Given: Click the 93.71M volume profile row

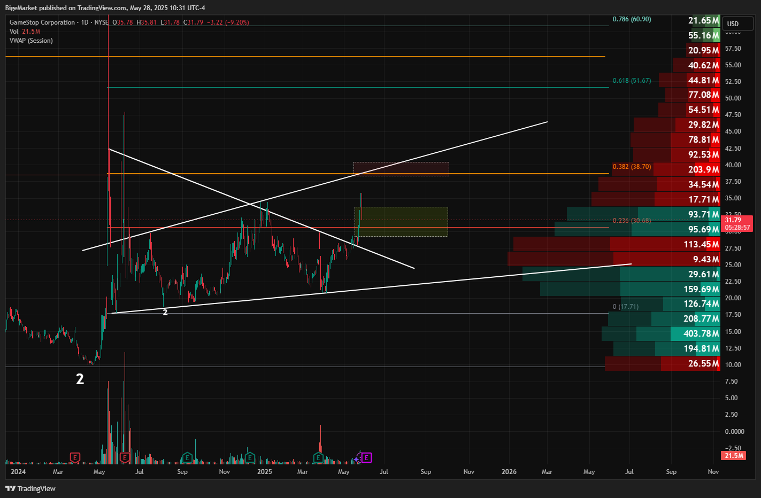Looking at the screenshot, I should 643,214.
